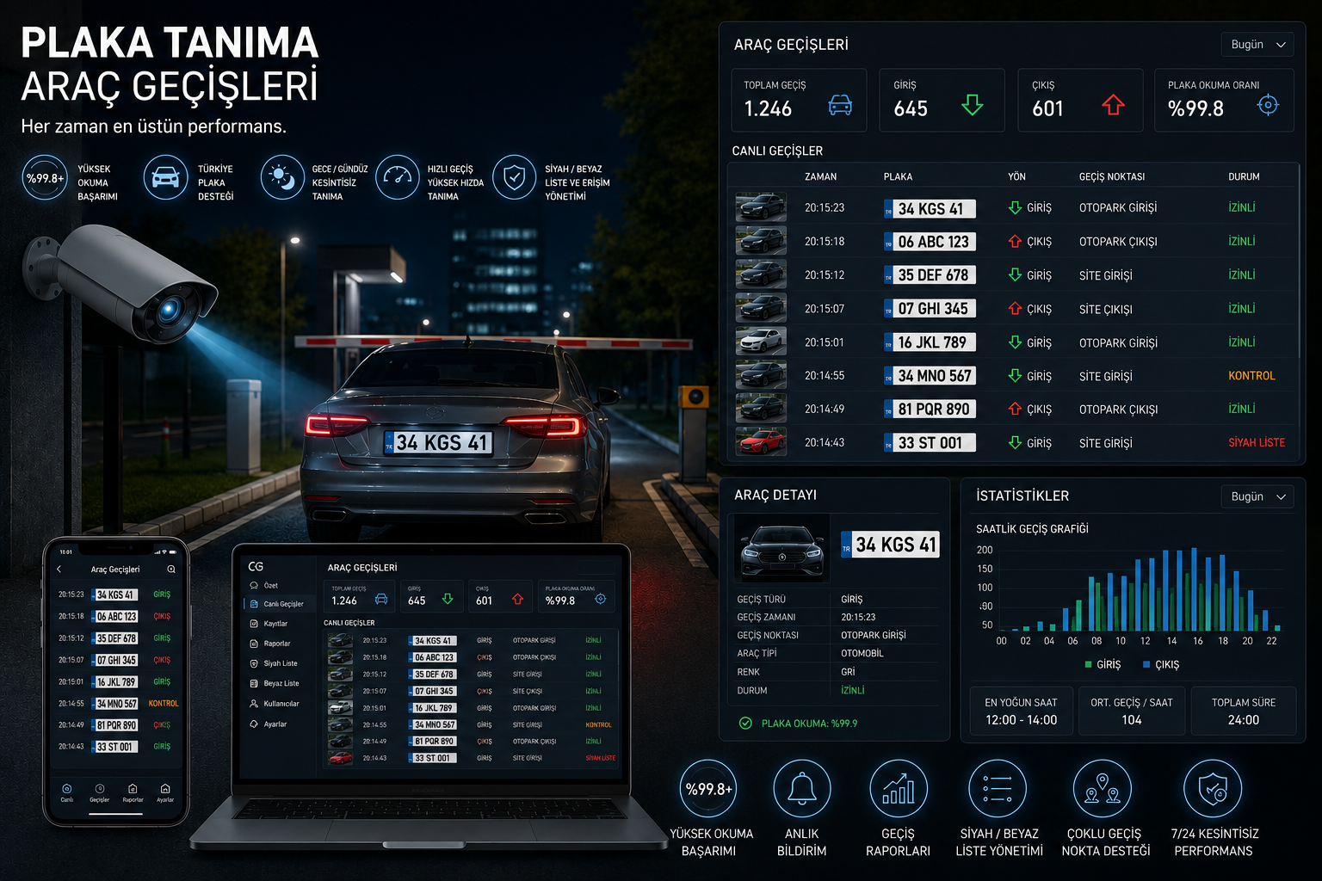Open the Bugün dropdown in İstatistikler panel
The image size is (1322, 881).
pos(1257,496)
